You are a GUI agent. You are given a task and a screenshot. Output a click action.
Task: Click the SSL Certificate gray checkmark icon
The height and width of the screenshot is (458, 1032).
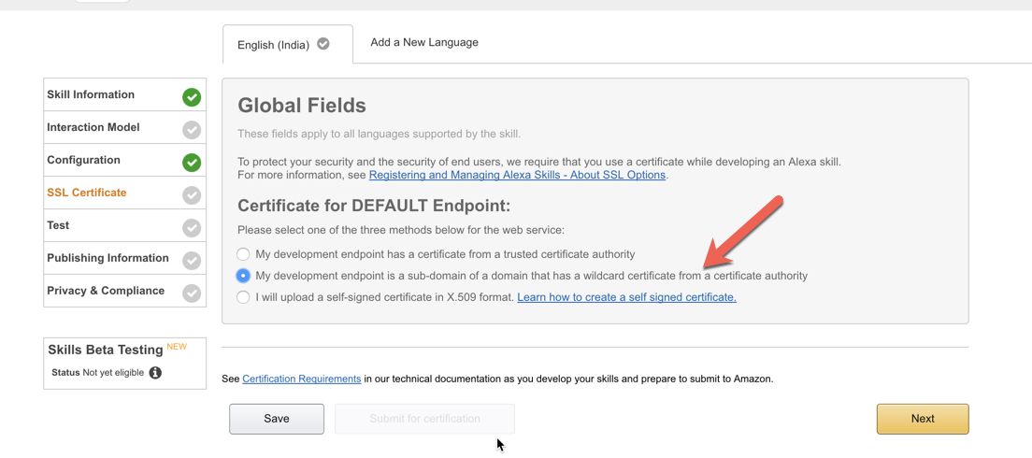[192, 194]
